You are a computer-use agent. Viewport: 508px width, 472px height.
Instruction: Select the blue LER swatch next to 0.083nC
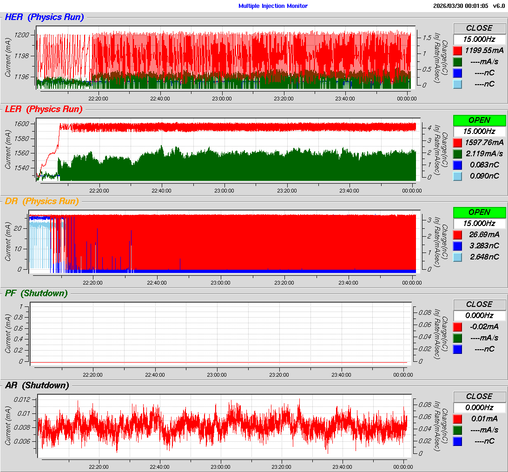(x=457, y=165)
